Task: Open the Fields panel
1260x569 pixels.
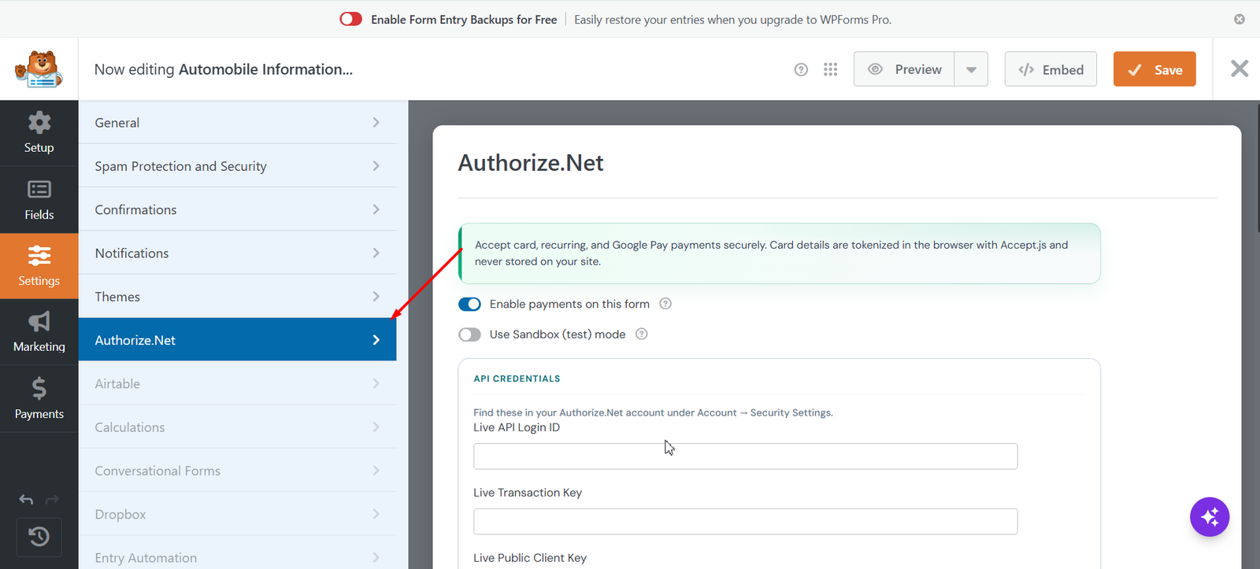Action: 39,200
